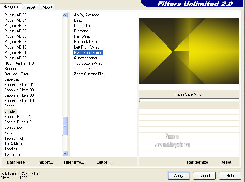Select Special Effects 2 category
Image resolution: width=245 pixels, height=182 pixels.
click(18, 122)
